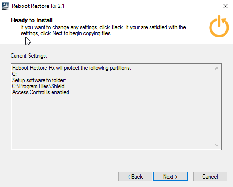Click the Reboot Restore Rx 2.1 title text
Screen dimensions: 233x187
click(38, 6)
